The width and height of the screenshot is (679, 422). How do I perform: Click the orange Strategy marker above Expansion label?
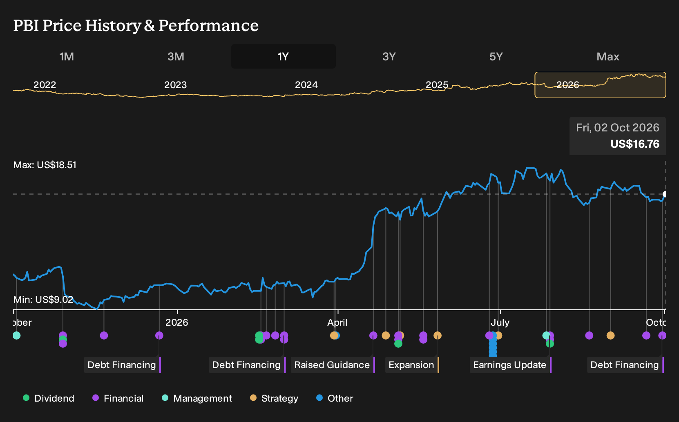click(438, 335)
